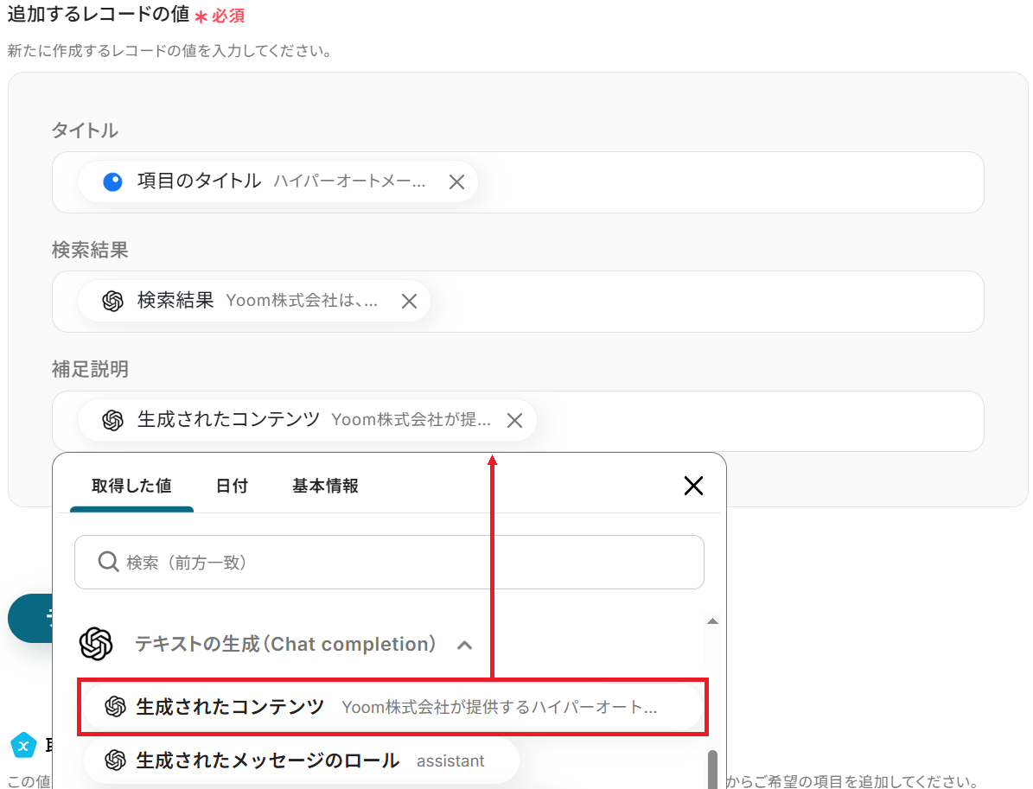
Task: Click the scroll-up arrow of popup list
Action: (712, 621)
